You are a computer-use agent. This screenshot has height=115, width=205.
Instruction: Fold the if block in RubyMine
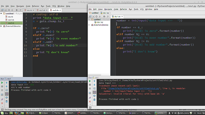coord(32,28)
